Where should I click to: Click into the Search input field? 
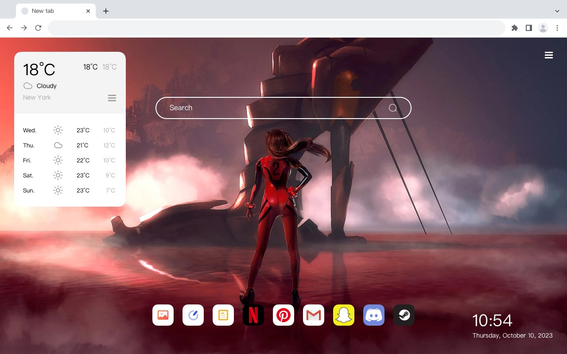pos(283,108)
